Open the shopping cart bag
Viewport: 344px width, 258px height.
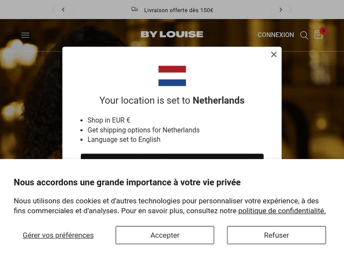pyautogui.click(x=318, y=35)
